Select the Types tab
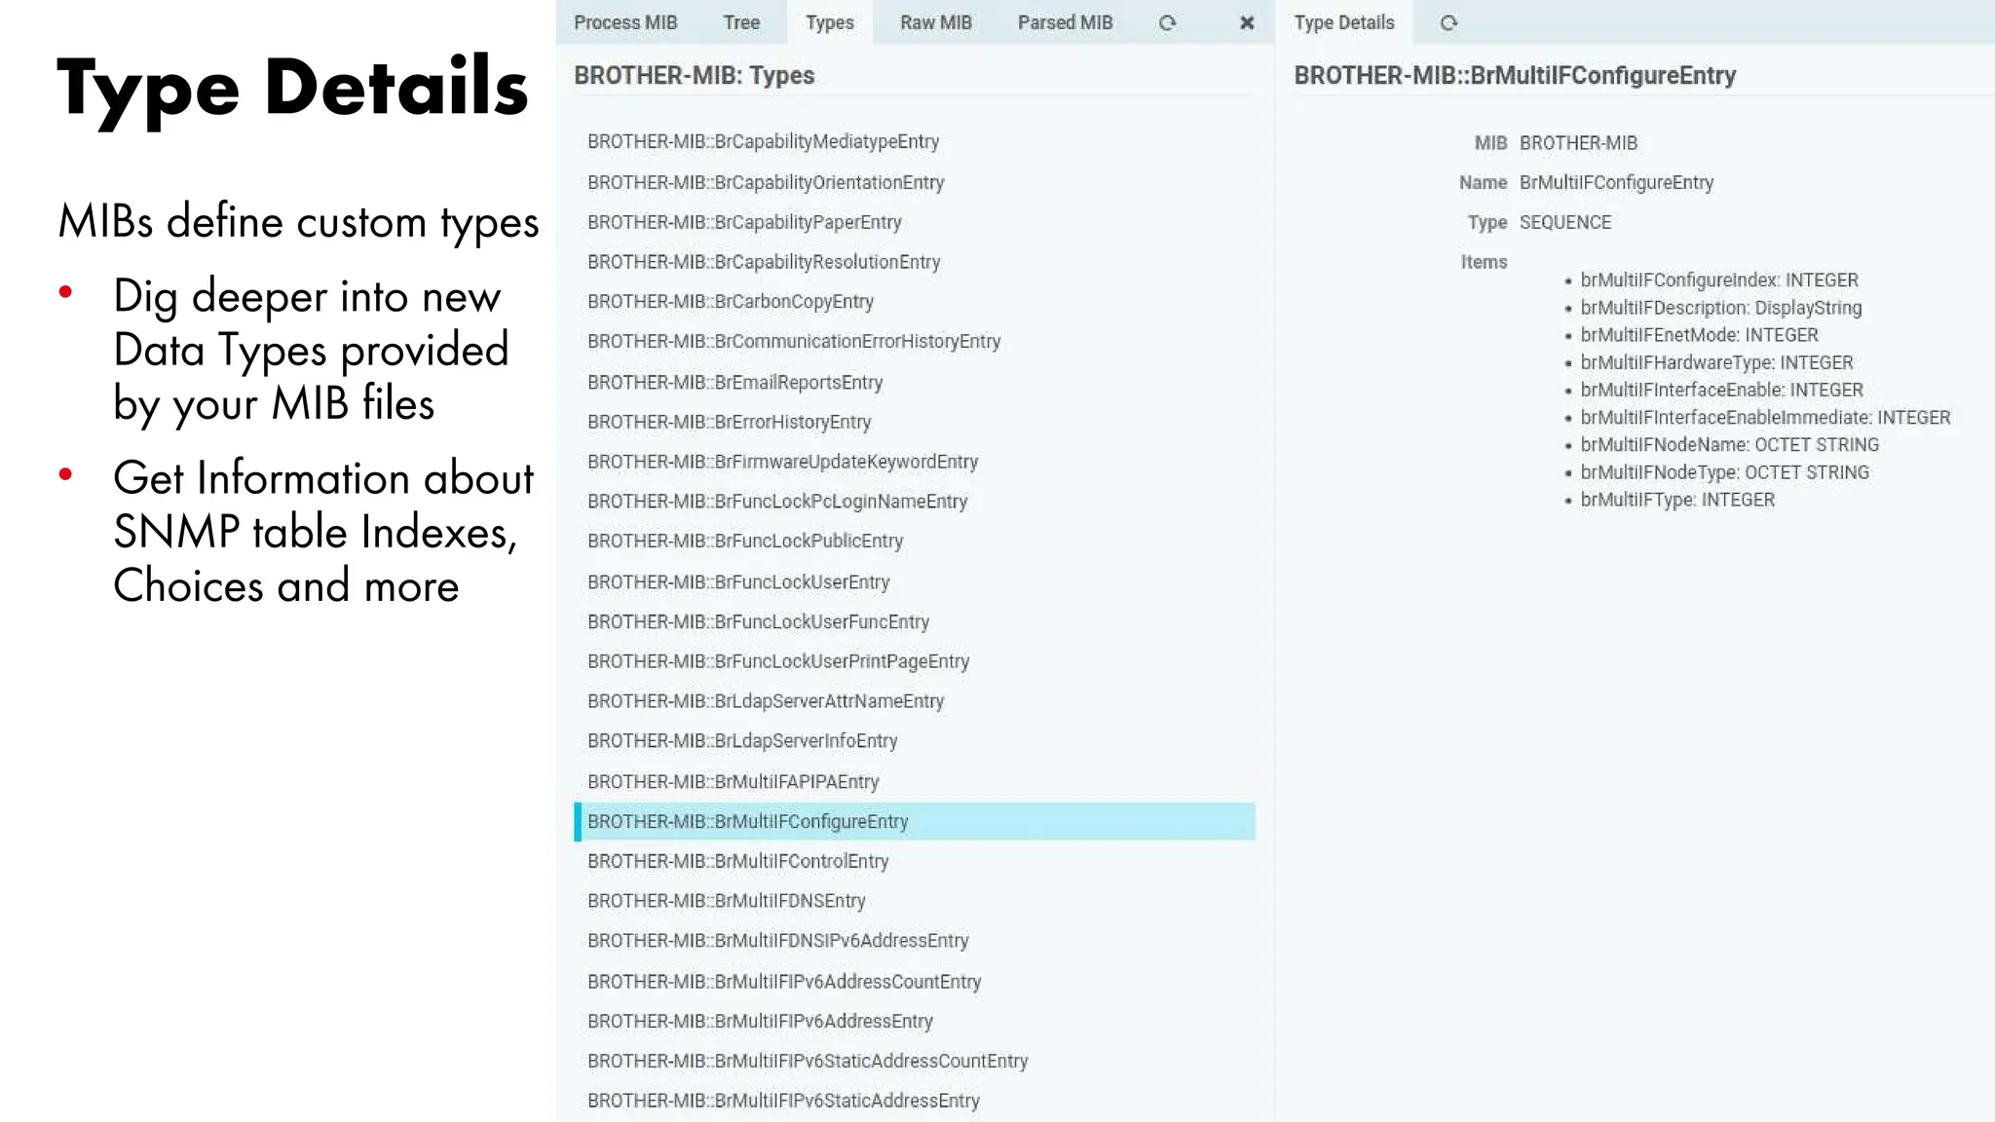Image resolution: width=1995 pixels, height=1122 pixels. tap(830, 22)
